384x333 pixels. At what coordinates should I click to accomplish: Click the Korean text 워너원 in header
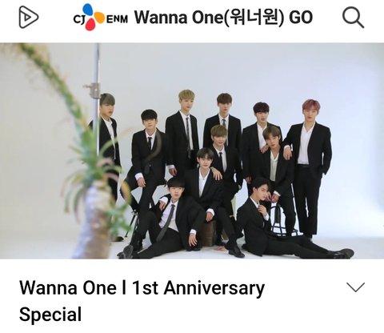coord(254,18)
